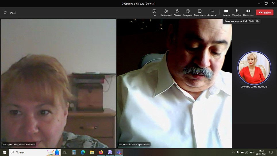The width and height of the screenshot is (277, 156).
Task: Open Wi-Fi network tray icon
Action: tap(247, 152)
